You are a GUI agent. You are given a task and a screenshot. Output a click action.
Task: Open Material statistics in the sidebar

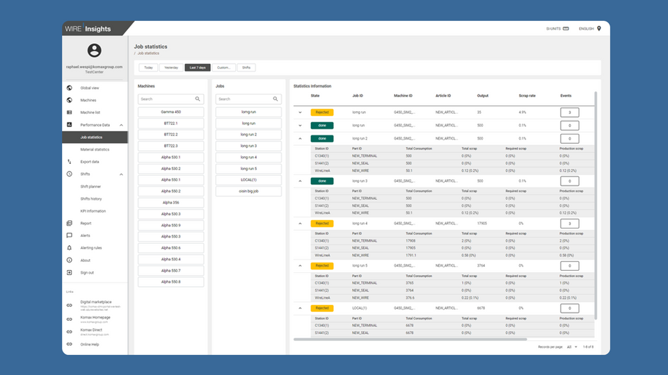coord(95,149)
